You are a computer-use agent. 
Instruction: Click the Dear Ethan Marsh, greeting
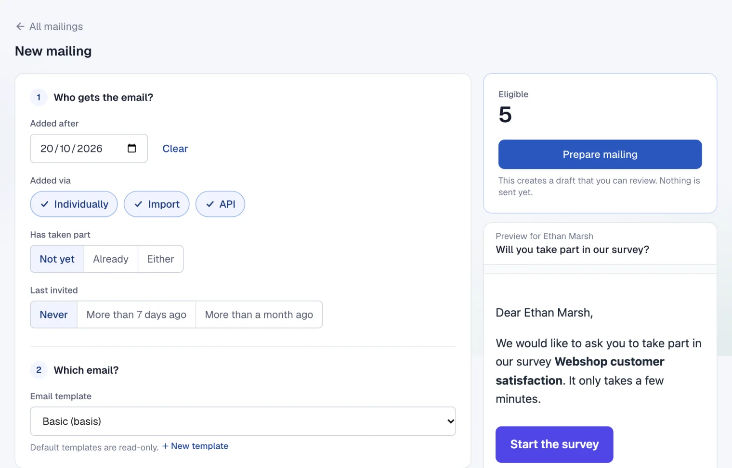[x=544, y=313]
